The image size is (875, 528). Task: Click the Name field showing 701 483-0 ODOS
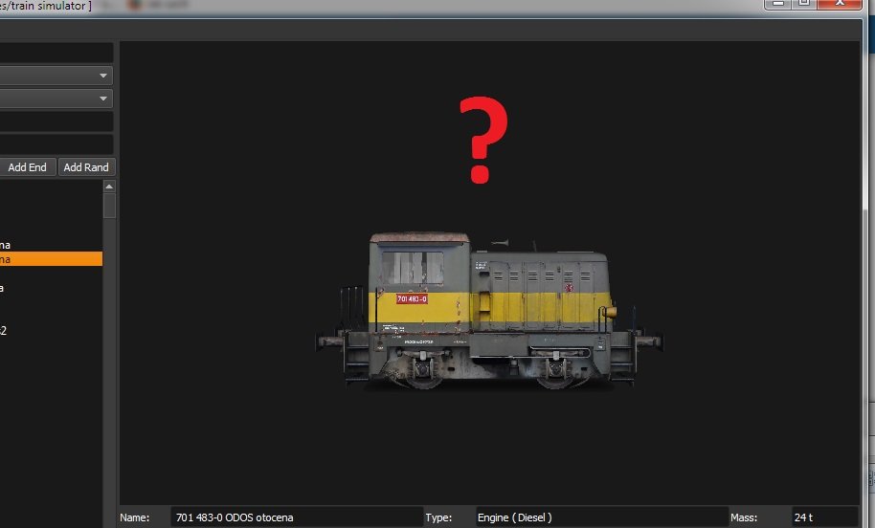coord(296,517)
